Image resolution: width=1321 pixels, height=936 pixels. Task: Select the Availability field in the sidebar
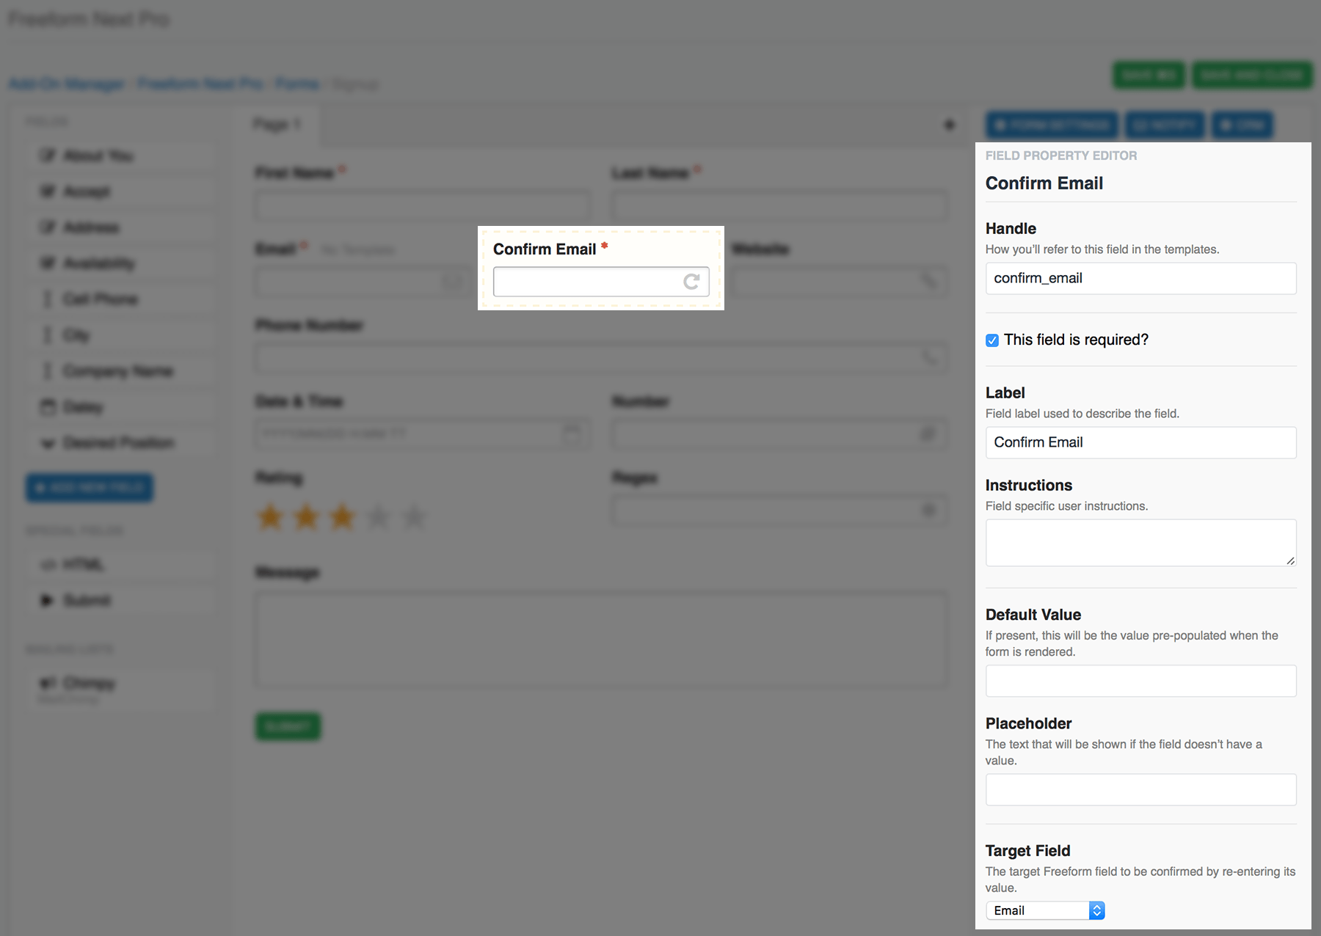point(121,263)
